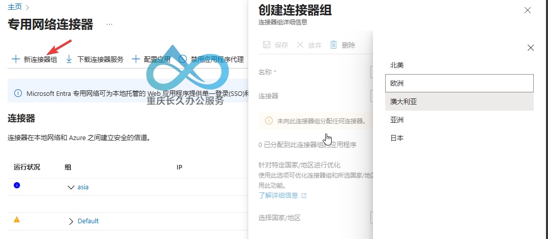Collapse the asia group chevron
Image resolution: width=548 pixels, height=239 pixels.
(x=71, y=187)
